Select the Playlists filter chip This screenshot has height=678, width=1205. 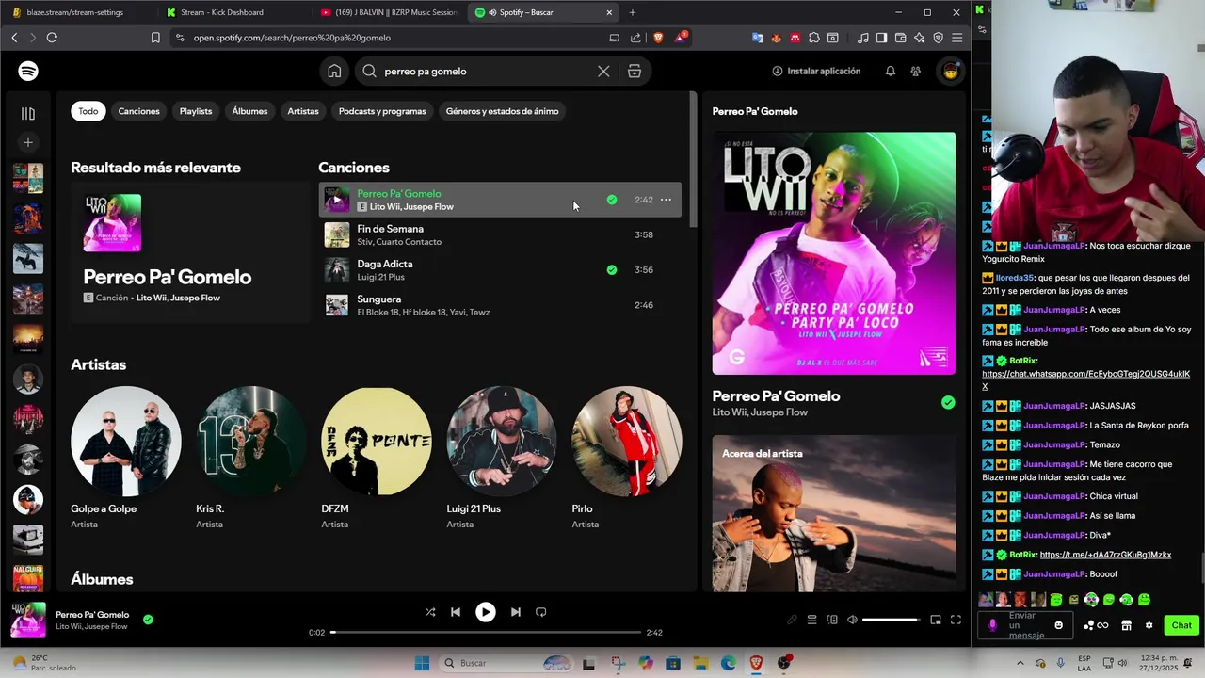[196, 111]
